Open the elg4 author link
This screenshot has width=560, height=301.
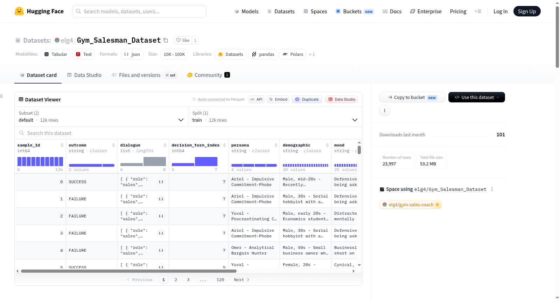coord(67,40)
